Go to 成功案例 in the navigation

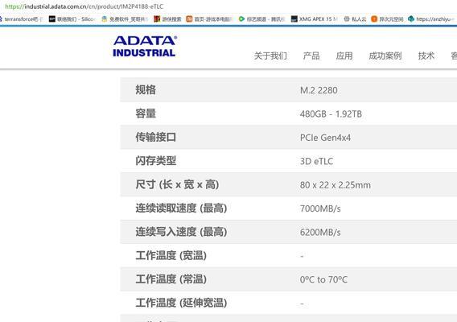pos(385,56)
